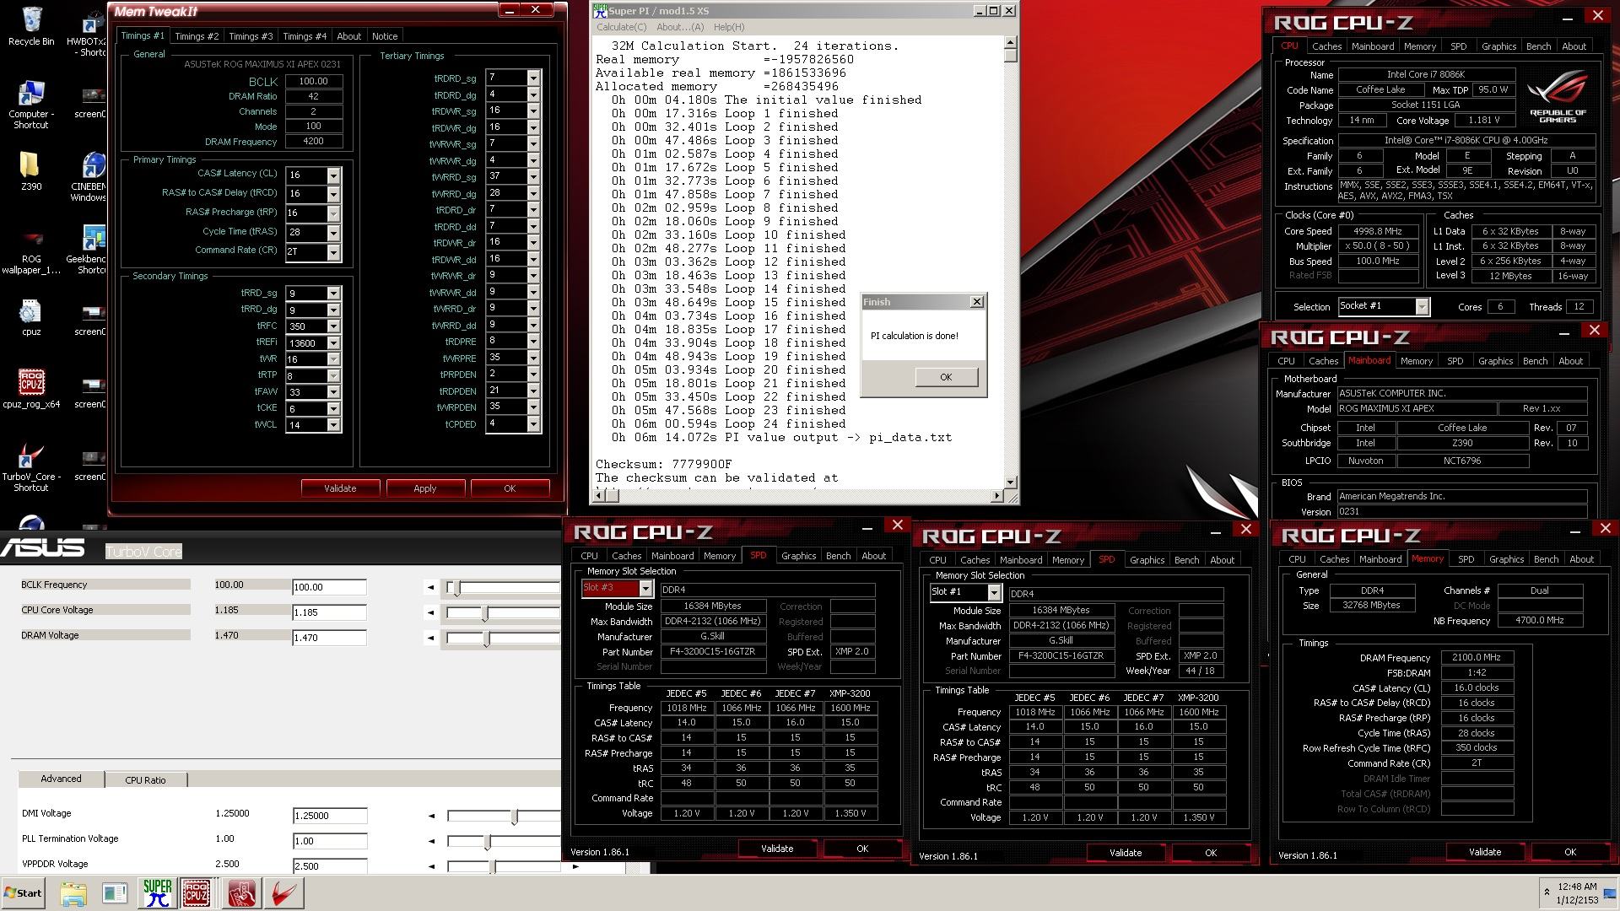The image size is (1620, 911).
Task: Open tREFi dropdown
Action: pyautogui.click(x=333, y=343)
